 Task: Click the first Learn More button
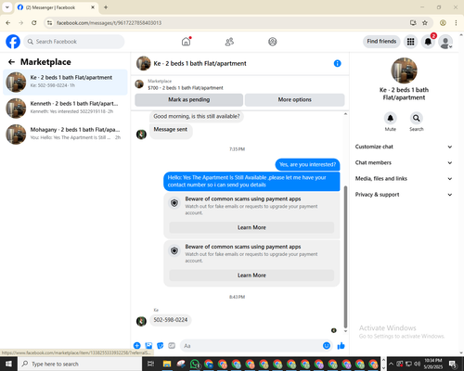(x=251, y=227)
